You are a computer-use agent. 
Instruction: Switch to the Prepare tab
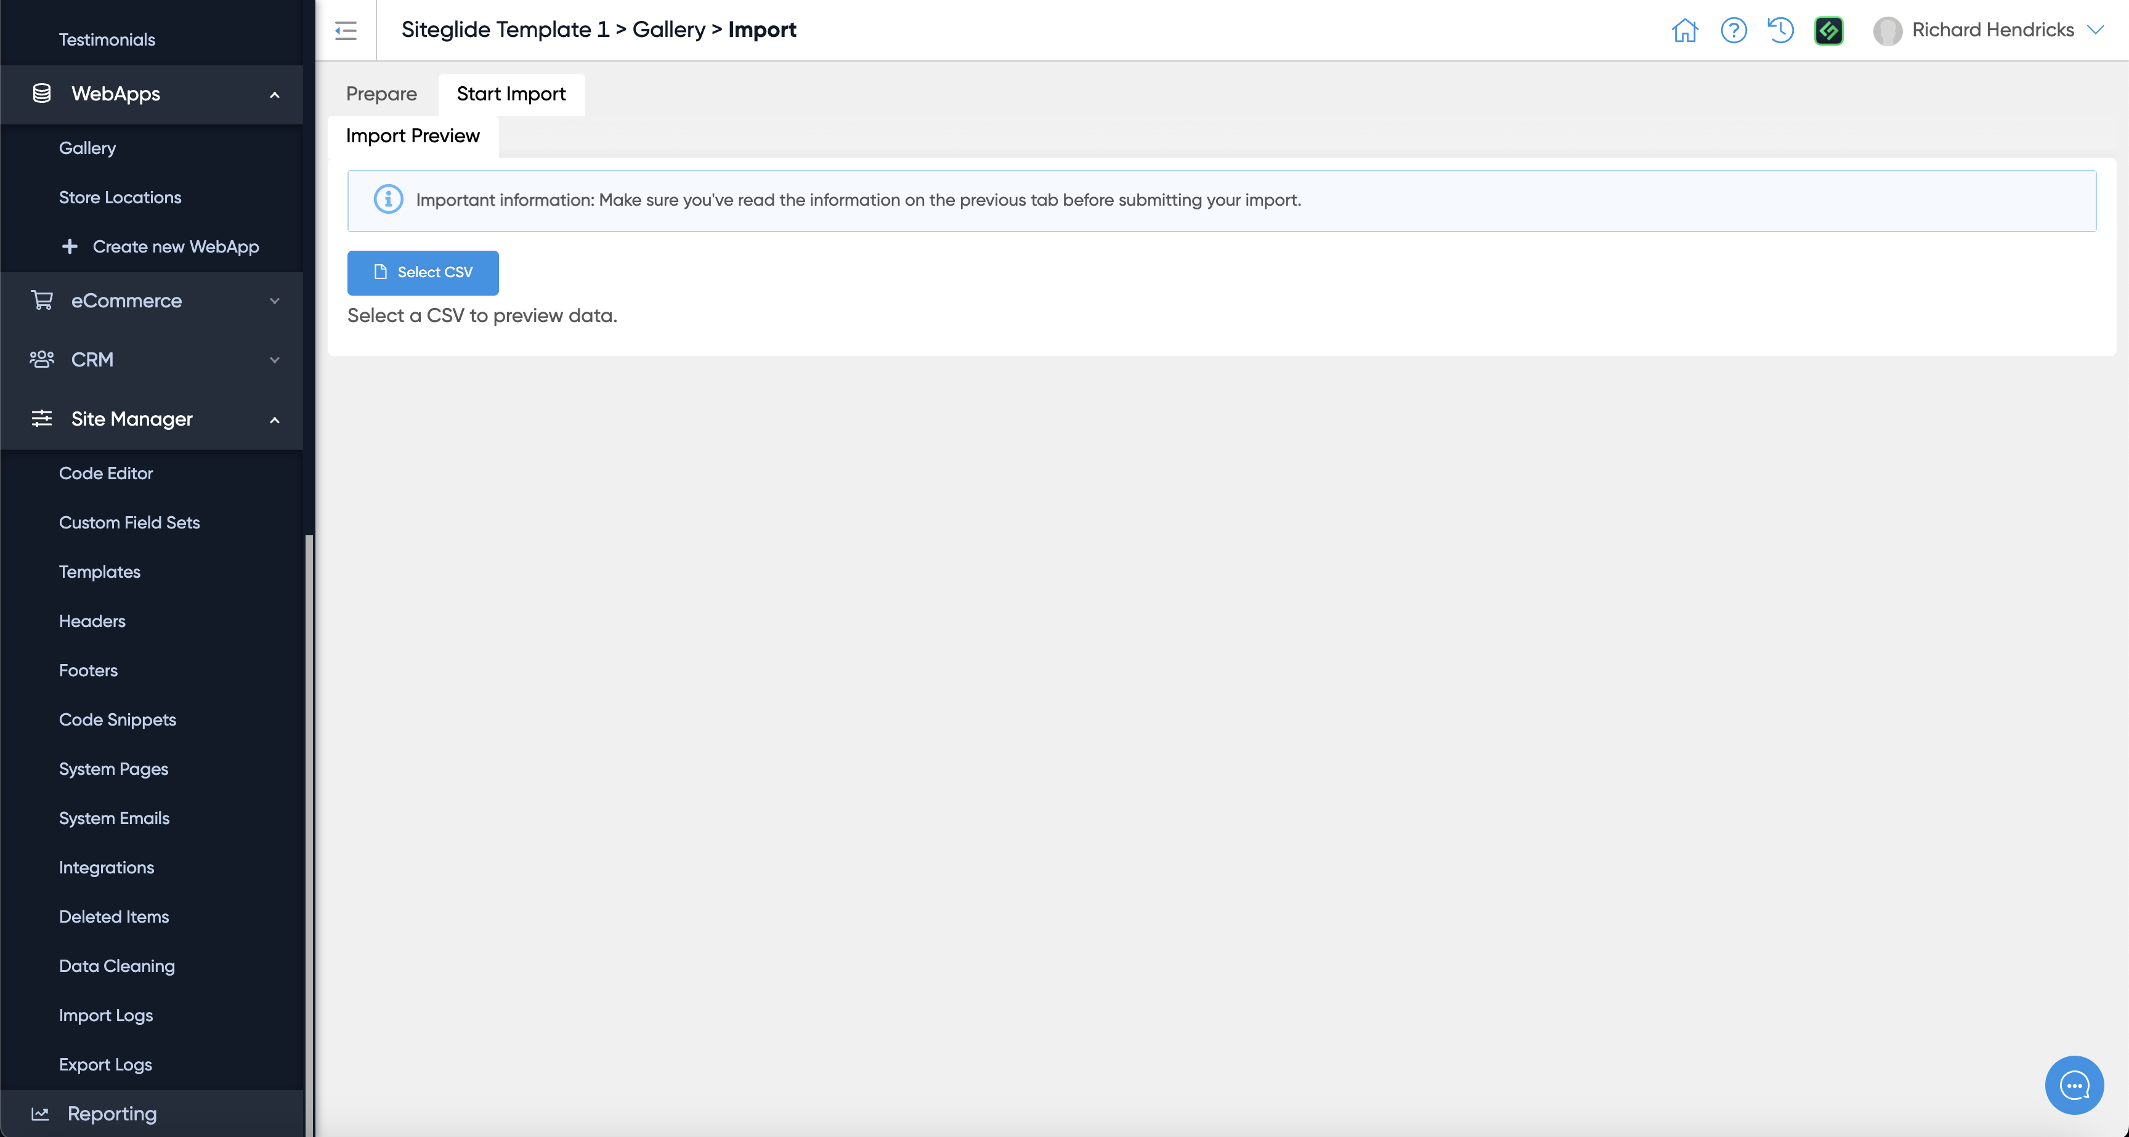(381, 94)
